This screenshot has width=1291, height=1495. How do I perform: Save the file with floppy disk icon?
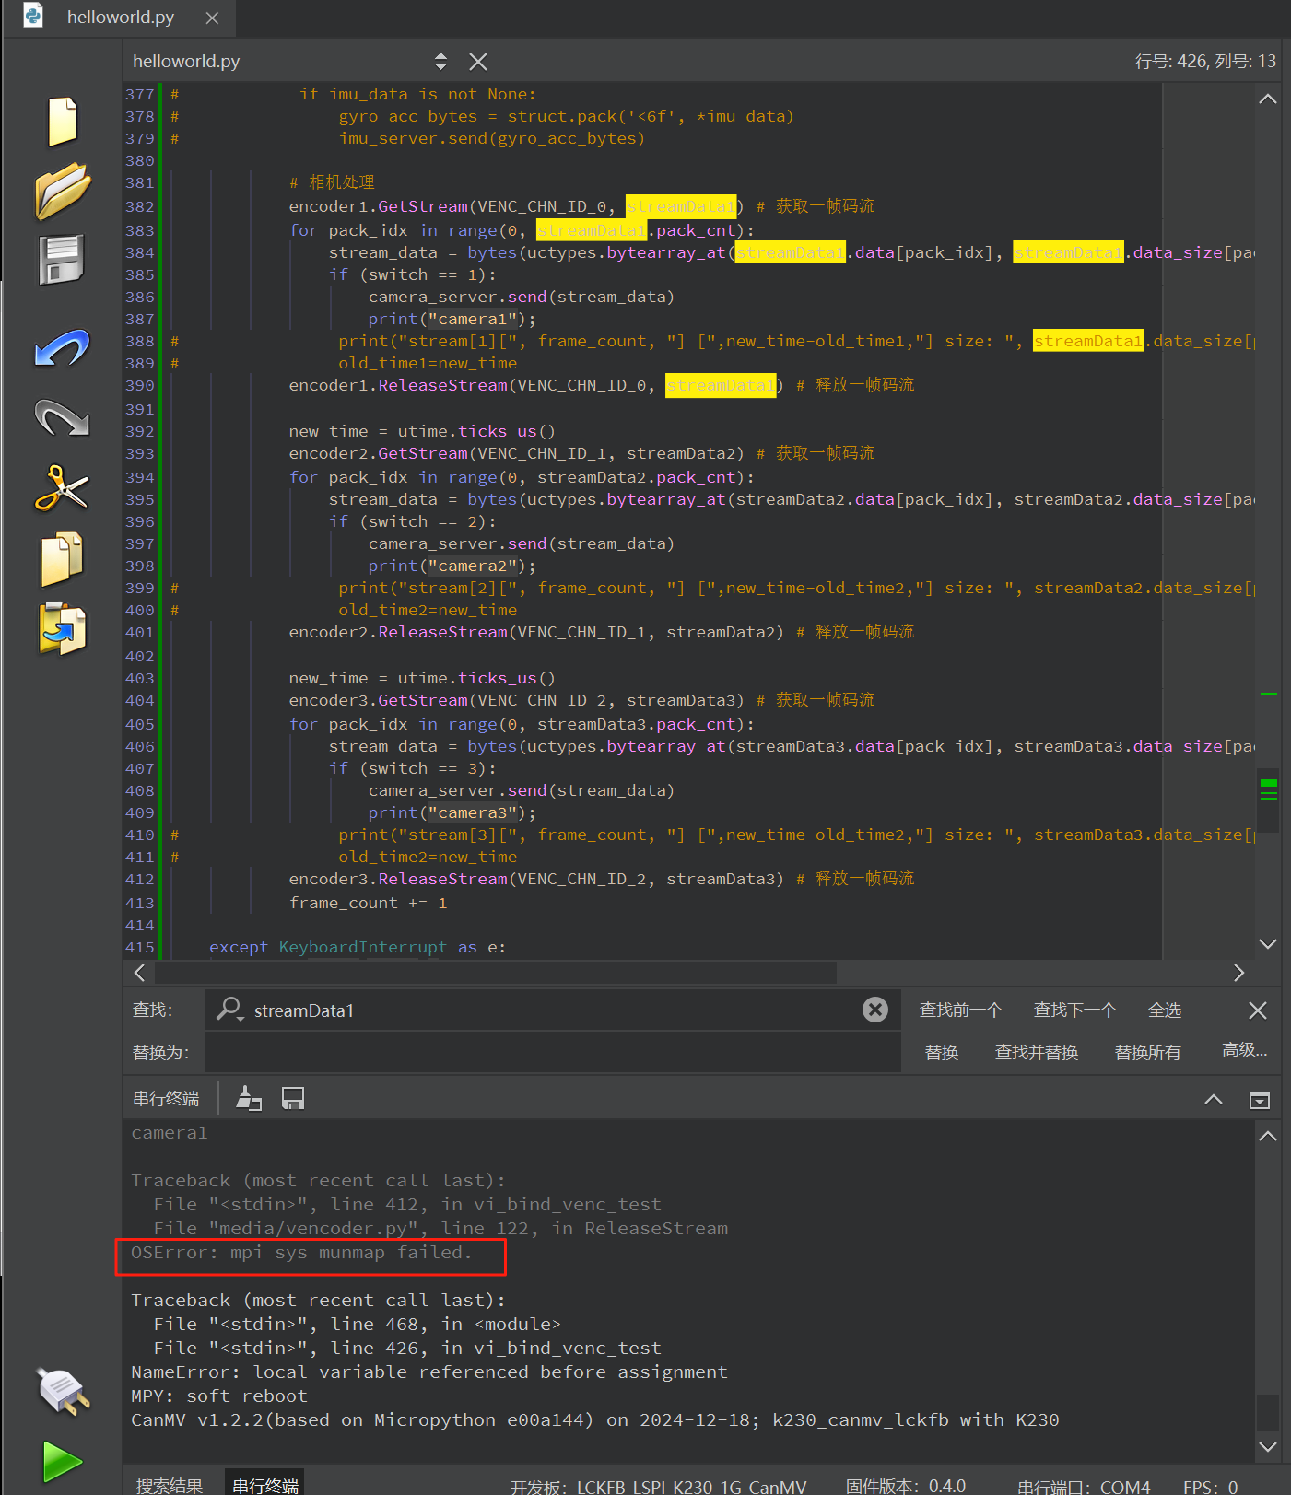[62, 261]
